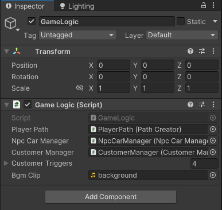The height and width of the screenshot is (210, 222).
Task: Click the Game Logic (Script) header title
Action: point(68,105)
